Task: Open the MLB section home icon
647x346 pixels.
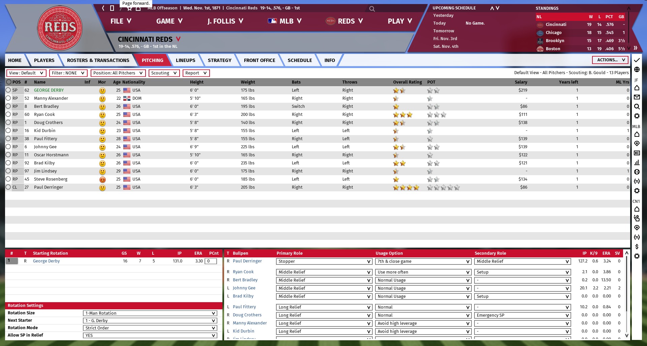Action: pos(637,134)
